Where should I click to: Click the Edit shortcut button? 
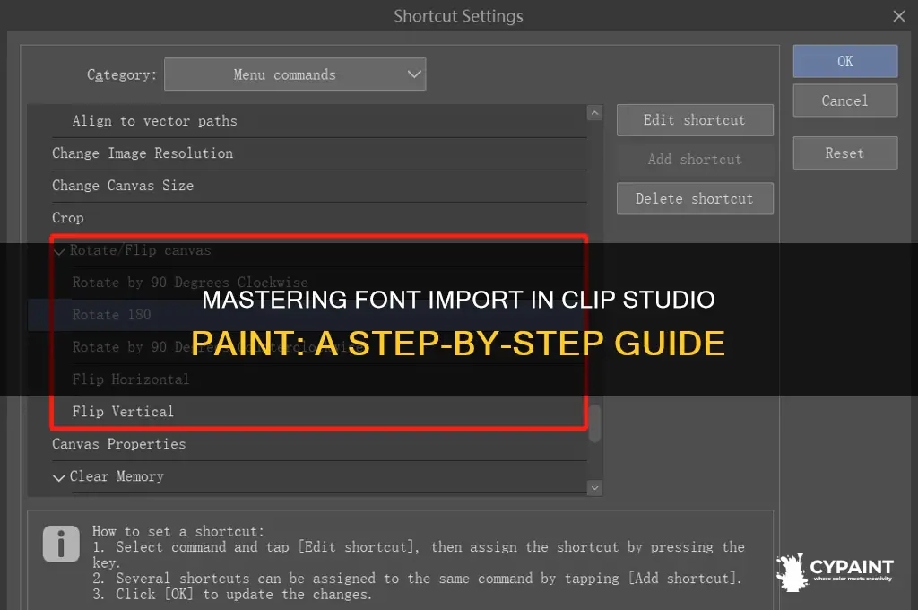[x=695, y=120]
